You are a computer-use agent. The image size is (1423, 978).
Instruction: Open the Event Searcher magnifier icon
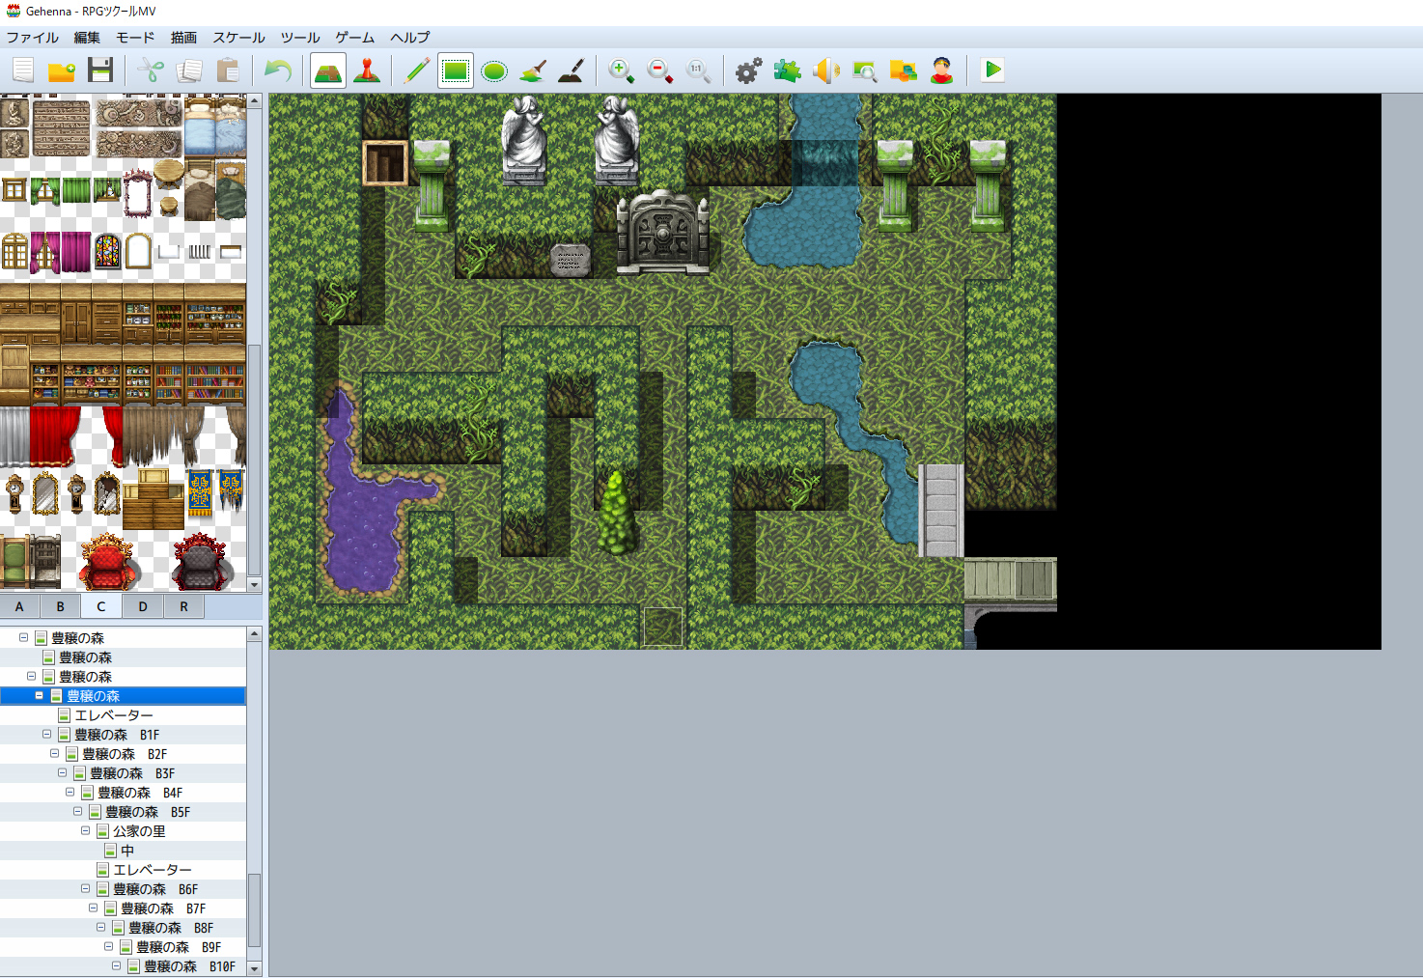[865, 70]
